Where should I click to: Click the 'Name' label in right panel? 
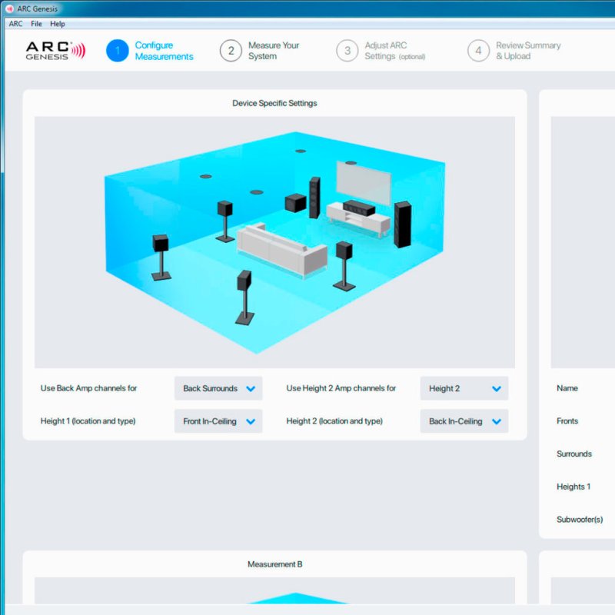click(567, 388)
